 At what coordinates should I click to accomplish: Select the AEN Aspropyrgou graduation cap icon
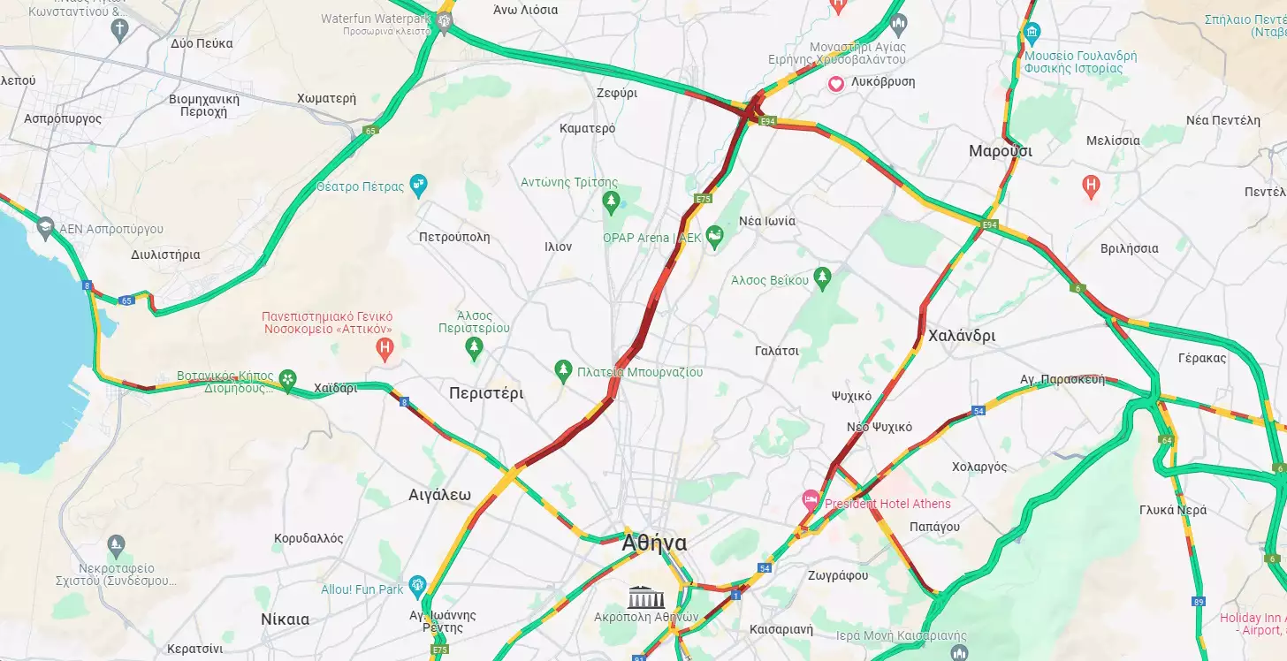click(45, 229)
